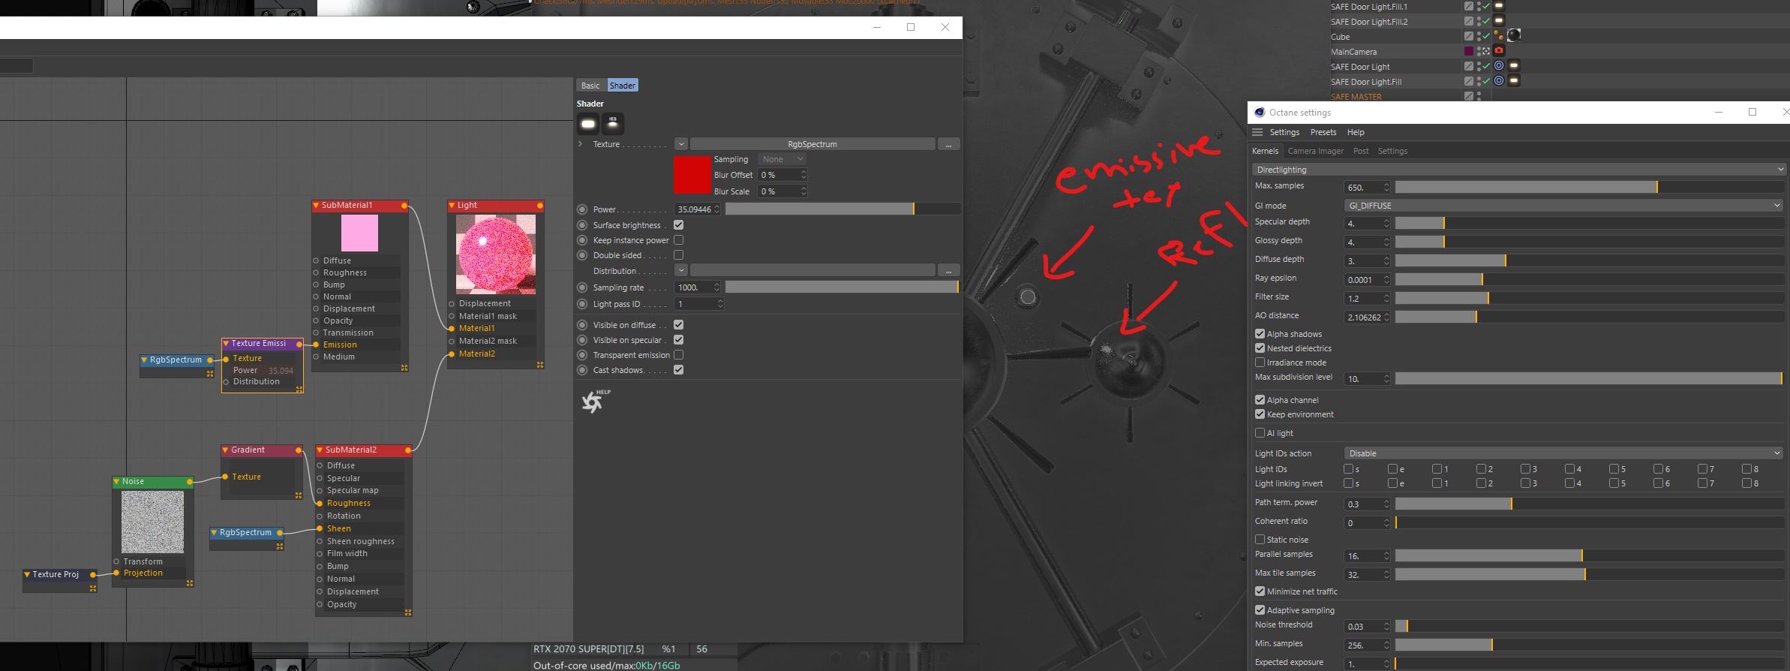Disable Surface brightness checkbox
Viewport: 1790px width, 671px height.
click(x=678, y=225)
